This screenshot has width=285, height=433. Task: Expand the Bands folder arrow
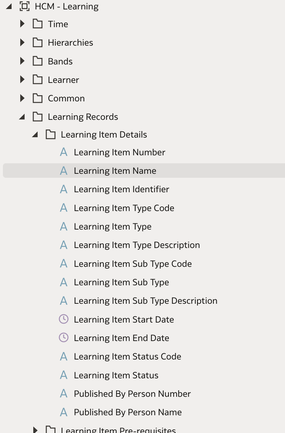coord(22,61)
